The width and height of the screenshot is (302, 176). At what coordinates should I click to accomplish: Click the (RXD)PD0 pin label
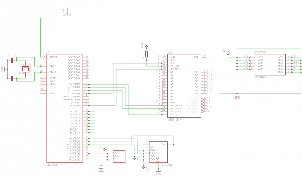coord(74,160)
